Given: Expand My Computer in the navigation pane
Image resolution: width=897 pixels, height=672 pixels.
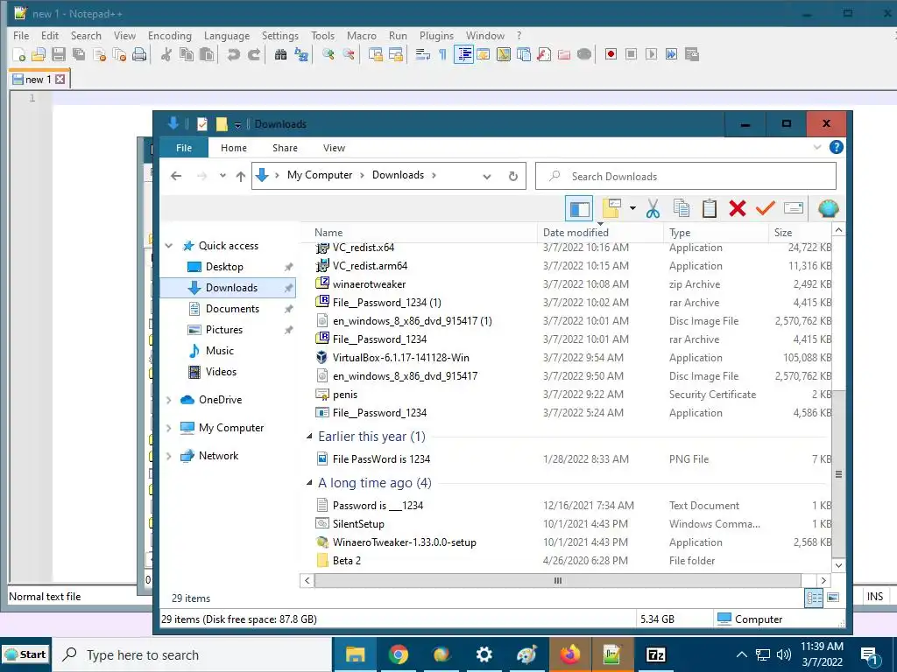Looking at the screenshot, I should [x=169, y=428].
